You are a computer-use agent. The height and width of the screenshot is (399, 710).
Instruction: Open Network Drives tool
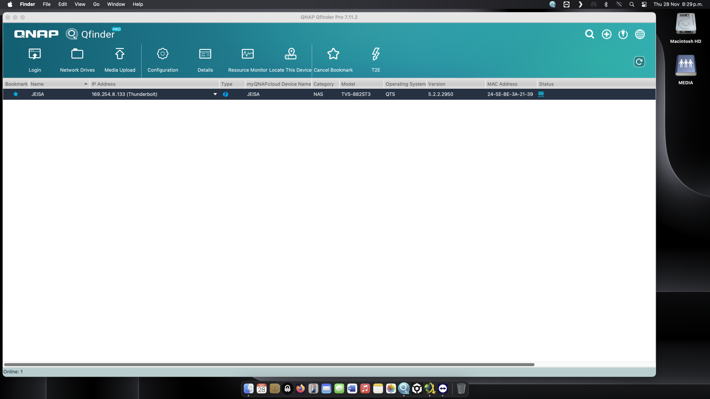tap(77, 54)
